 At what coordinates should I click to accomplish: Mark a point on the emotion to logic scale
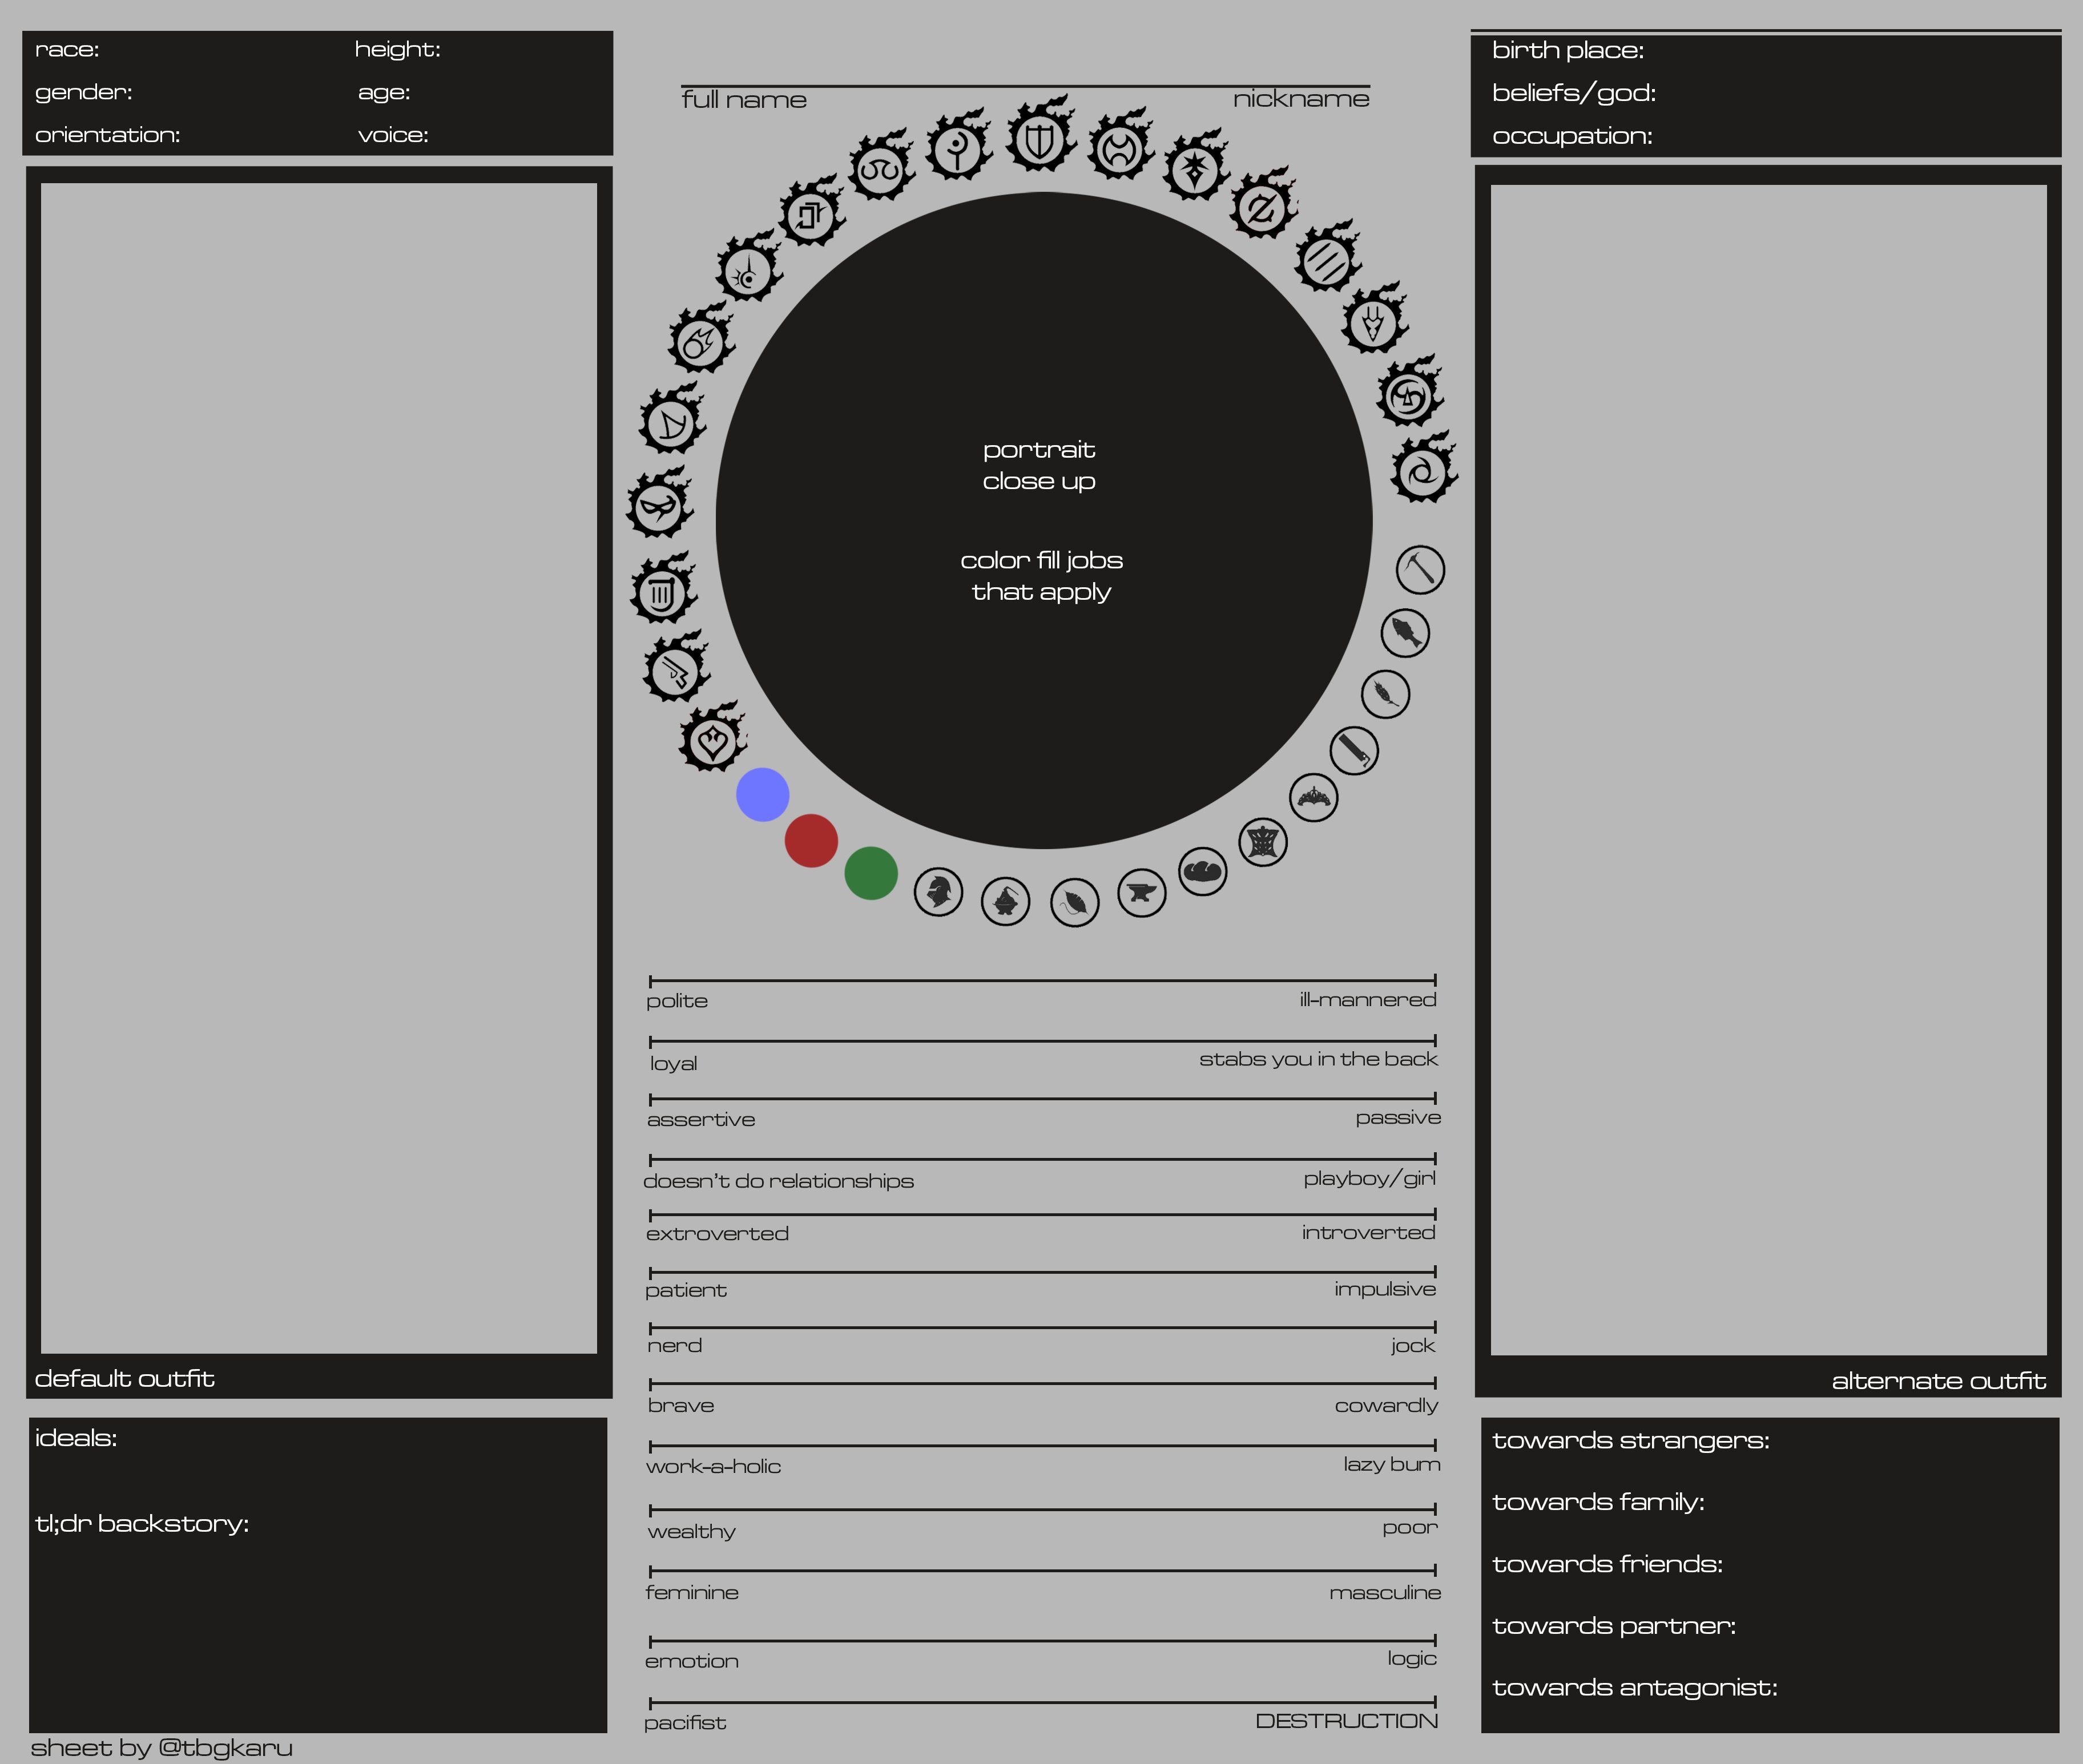pos(1043,1641)
